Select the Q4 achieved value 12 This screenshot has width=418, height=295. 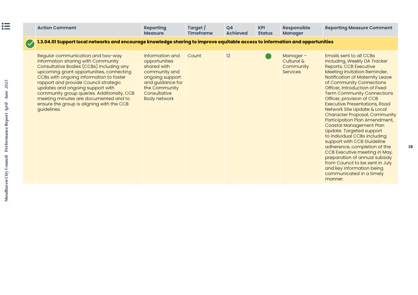coord(228,56)
